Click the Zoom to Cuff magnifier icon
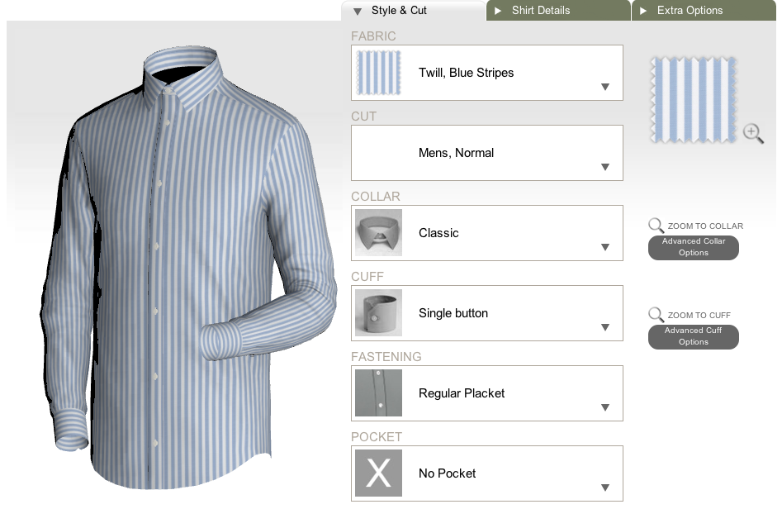The height and width of the screenshot is (509, 782). (x=656, y=315)
